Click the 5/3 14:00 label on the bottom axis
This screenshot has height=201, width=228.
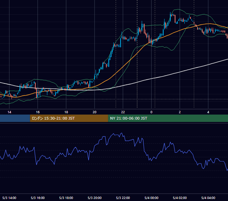(9, 198)
